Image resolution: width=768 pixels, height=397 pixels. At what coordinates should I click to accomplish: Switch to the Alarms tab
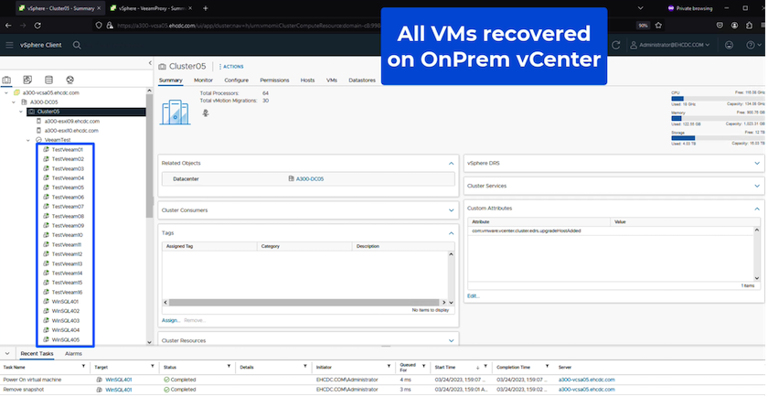pyautogui.click(x=73, y=353)
